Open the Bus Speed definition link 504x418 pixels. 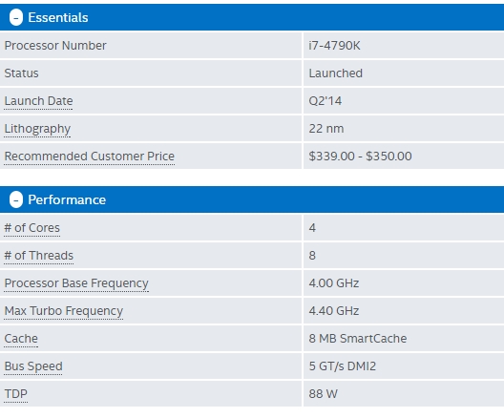pyautogui.click(x=33, y=366)
